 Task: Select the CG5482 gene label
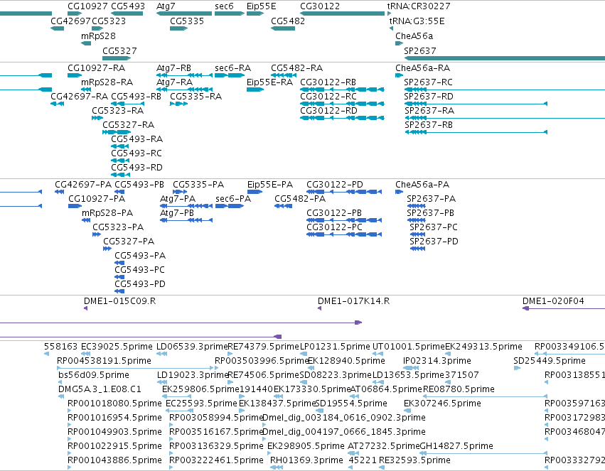pyautogui.click(x=288, y=21)
